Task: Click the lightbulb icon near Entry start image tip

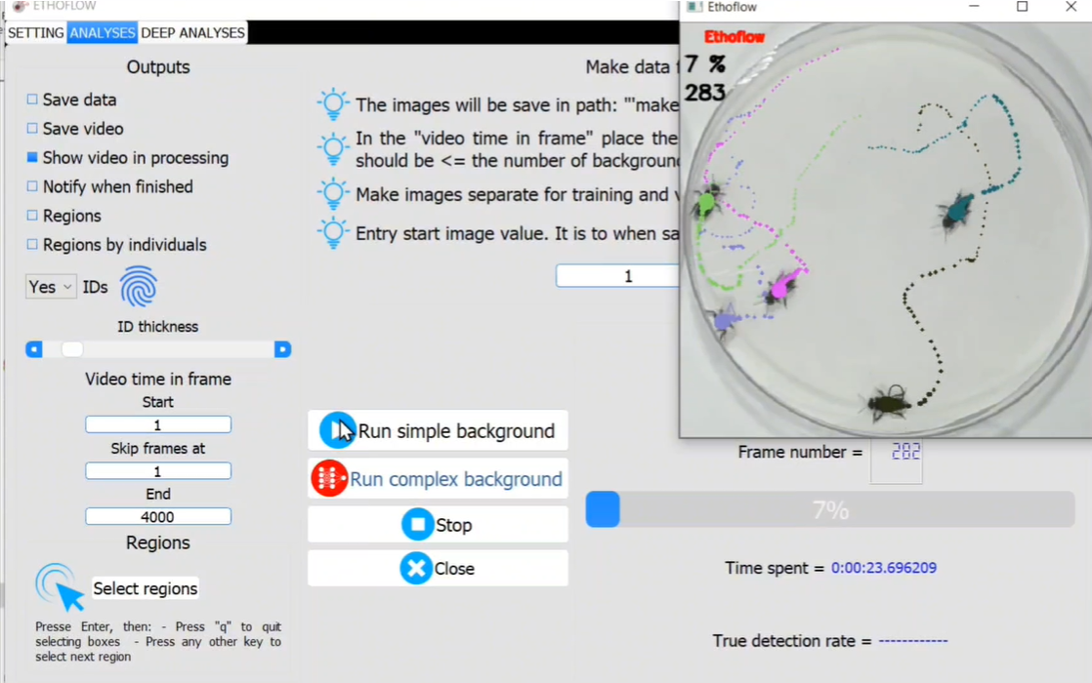Action: click(x=333, y=233)
